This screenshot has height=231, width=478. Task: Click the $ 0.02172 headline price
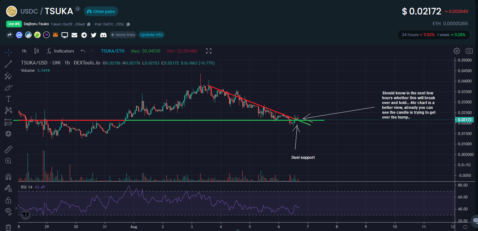coord(421,11)
